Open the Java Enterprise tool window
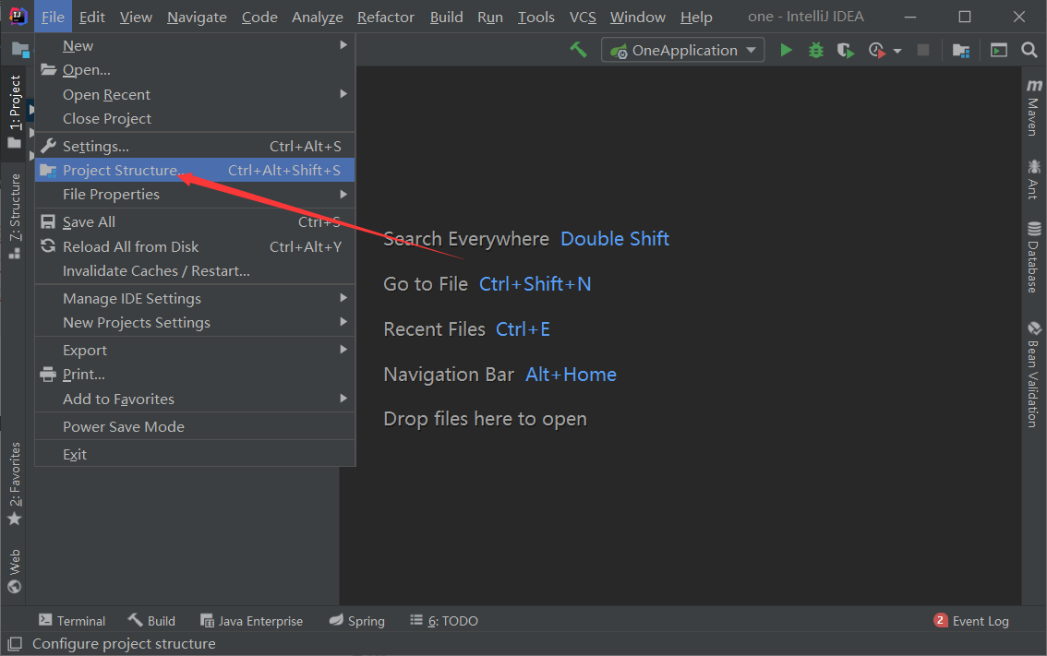 (x=252, y=621)
